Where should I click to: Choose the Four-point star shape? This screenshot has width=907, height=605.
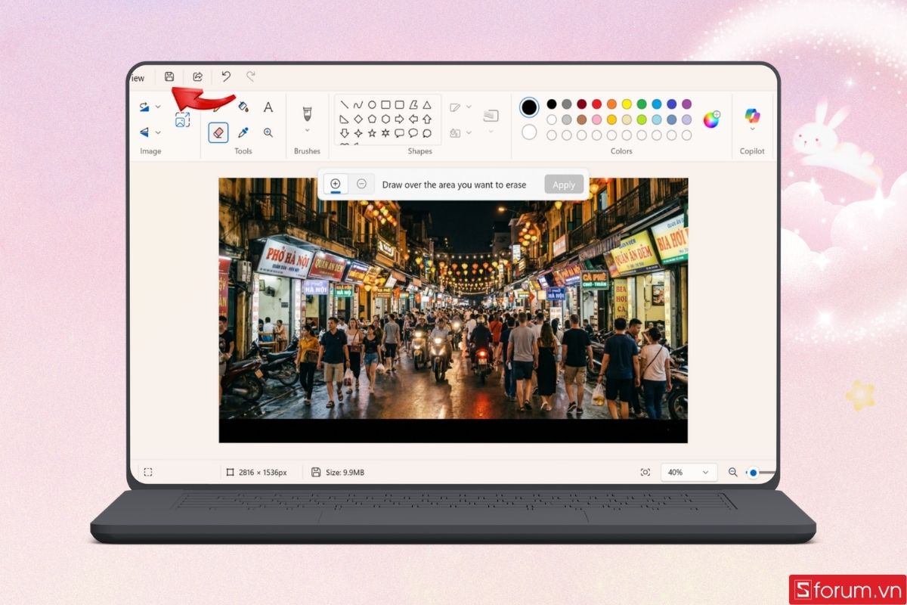coord(358,133)
